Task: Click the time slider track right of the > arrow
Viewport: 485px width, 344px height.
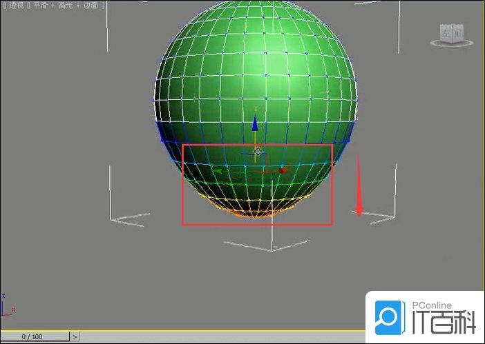Action: tap(222, 336)
